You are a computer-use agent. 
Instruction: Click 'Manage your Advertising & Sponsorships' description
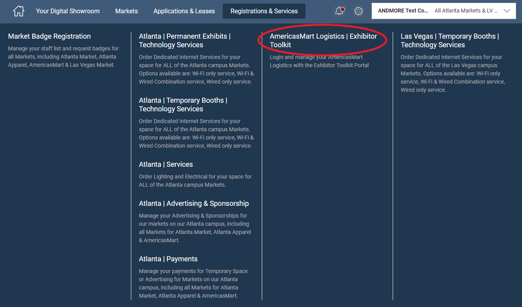tap(195, 228)
